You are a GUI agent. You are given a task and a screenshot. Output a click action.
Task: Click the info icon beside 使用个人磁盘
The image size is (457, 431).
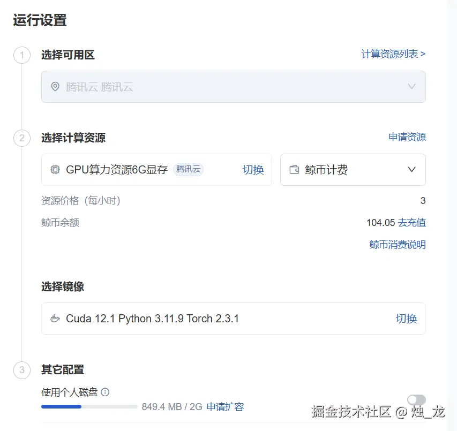(x=105, y=392)
